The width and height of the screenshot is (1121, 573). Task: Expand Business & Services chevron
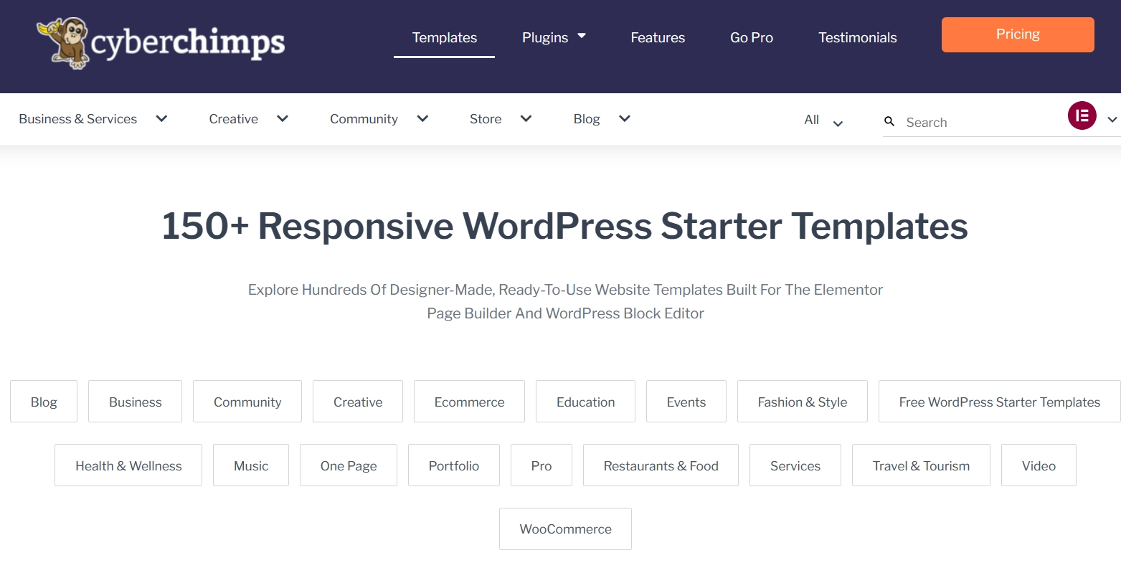(161, 119)
